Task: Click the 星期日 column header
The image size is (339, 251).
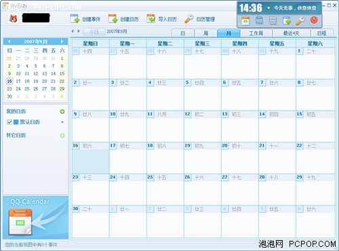Action: tap(90, 43)
